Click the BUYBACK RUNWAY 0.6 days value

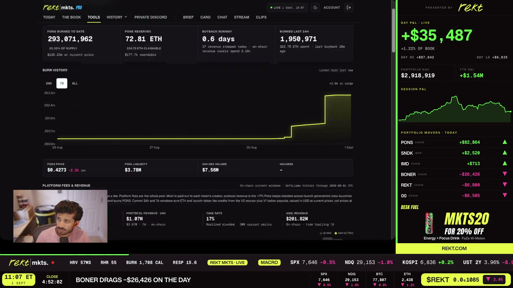[x=218, y=39]
